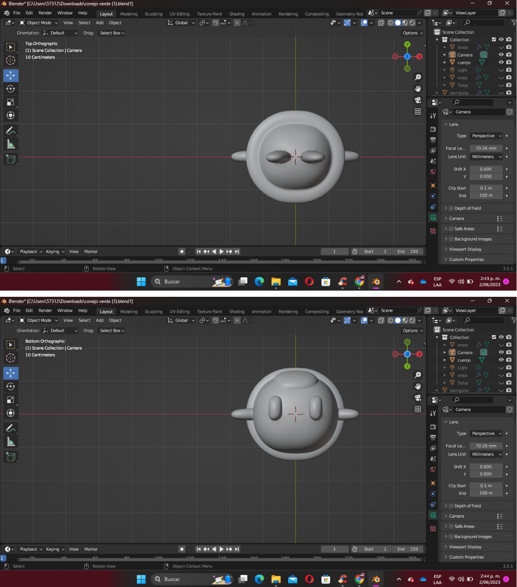
Task: Open Lens Type Perspective dropdown in Top Orthographic window
Action: pyautogui.click(x=487, y=136)
